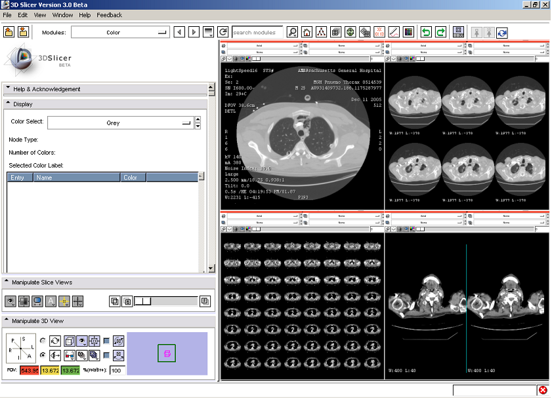Click the load scene icon at toolbar start
Image resolution: width=552 pixels, height=399 pixels.
[9, 32]
